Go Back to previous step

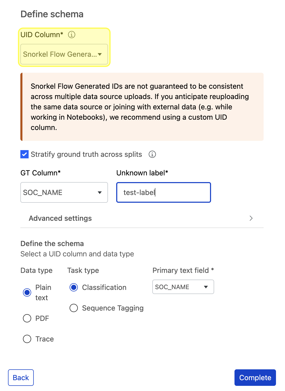21,378
